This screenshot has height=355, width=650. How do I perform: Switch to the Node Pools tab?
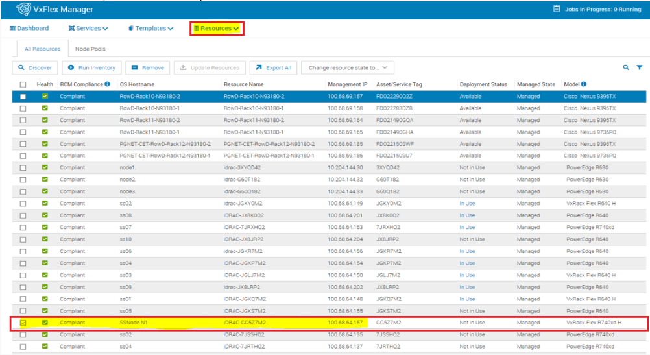pos(90,49)
